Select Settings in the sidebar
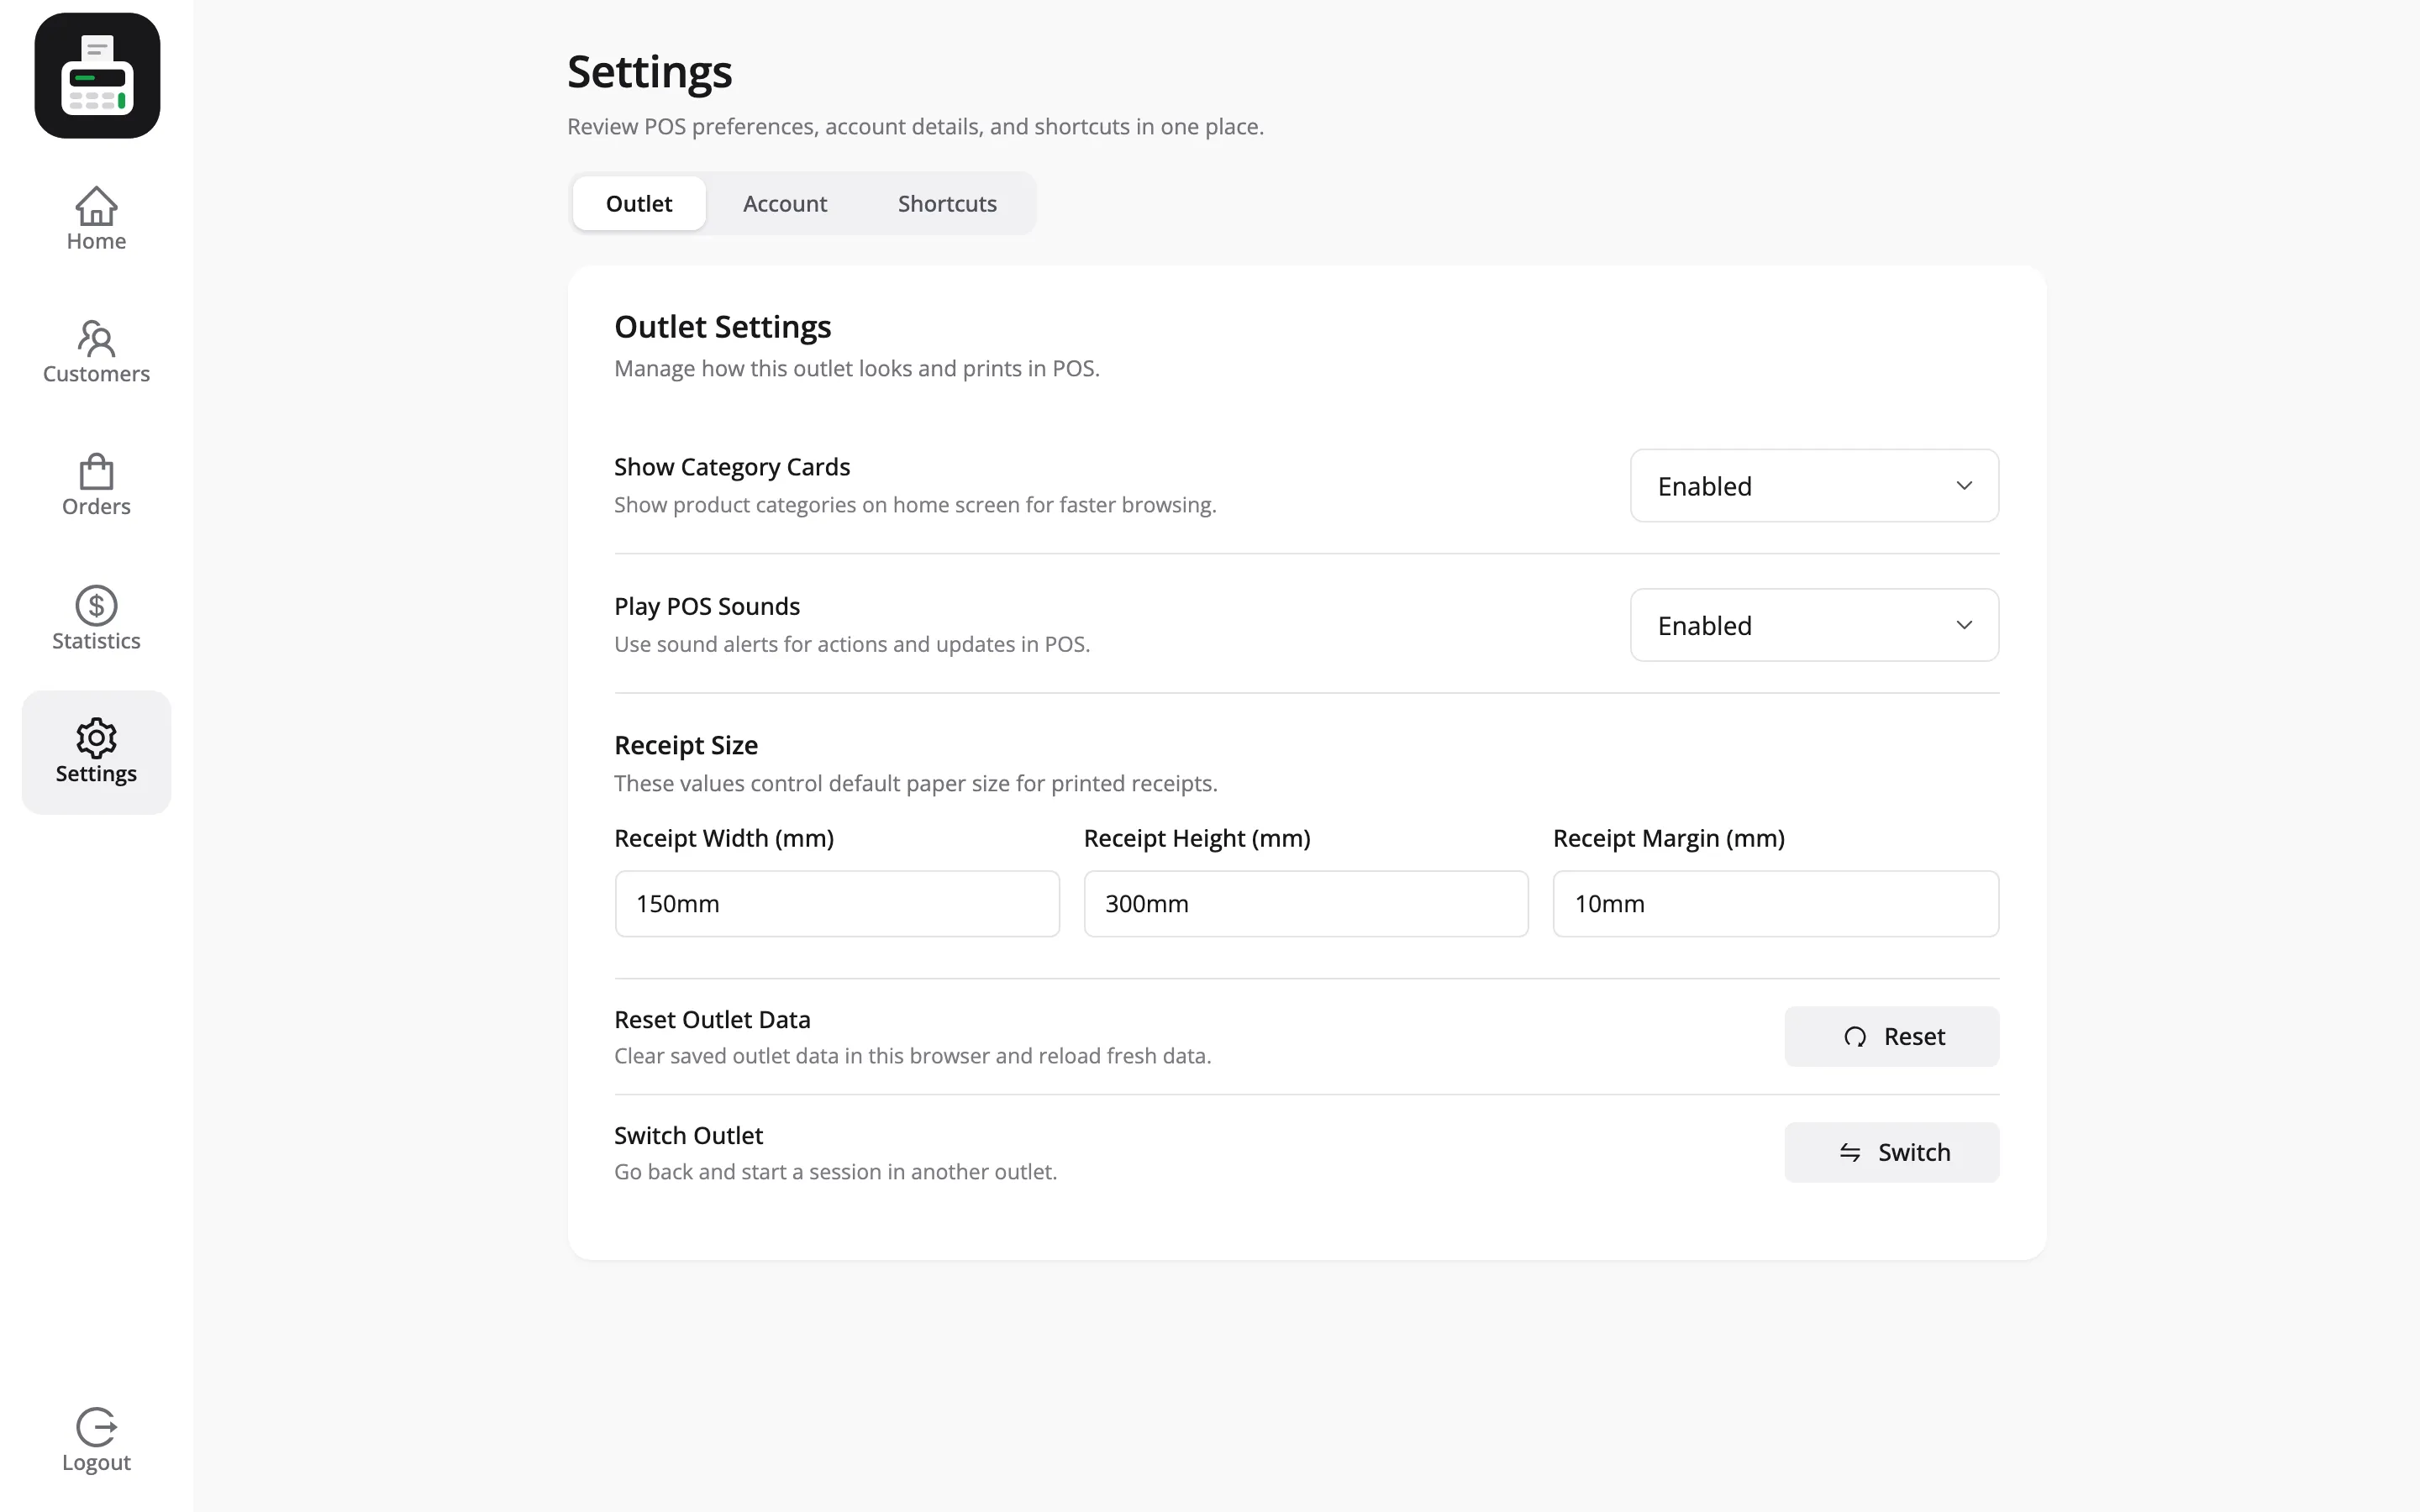Screen dimensions: 2420x1512 (x=96, y=752)
